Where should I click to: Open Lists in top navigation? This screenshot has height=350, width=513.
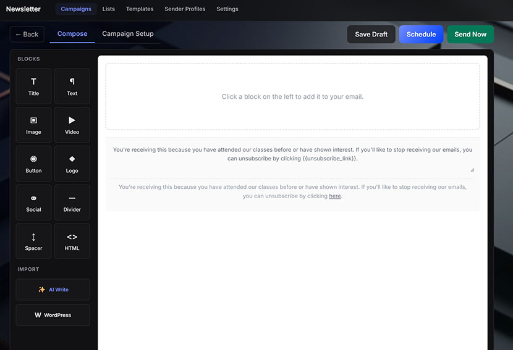click(x=109, y=9)
